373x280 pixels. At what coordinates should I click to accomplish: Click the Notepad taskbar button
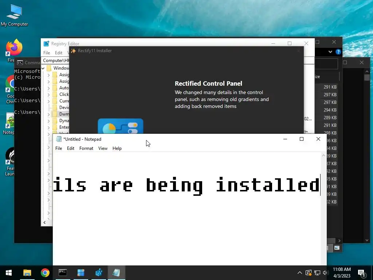[116, 273]
